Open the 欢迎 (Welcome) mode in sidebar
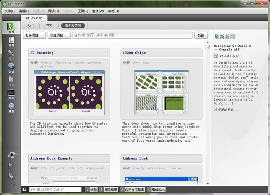 (x=11, y=28)
